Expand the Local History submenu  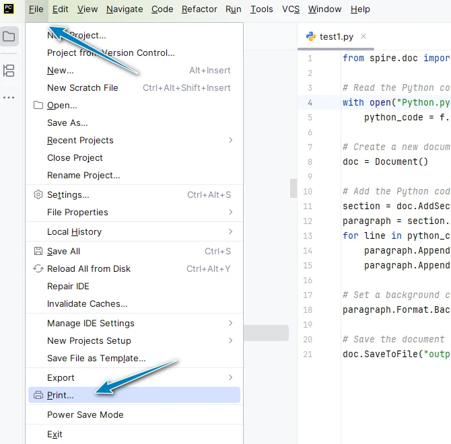[74, 232]
